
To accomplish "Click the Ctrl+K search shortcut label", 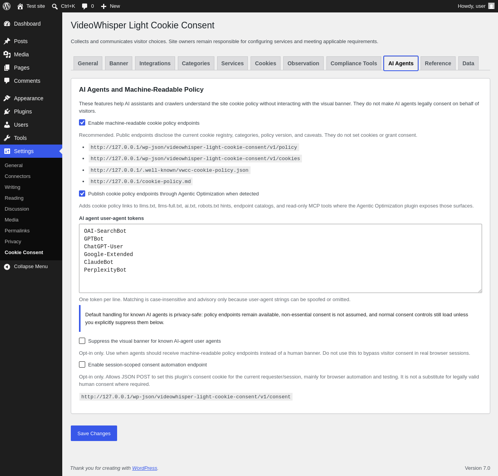I will click(x=68, y=6).
